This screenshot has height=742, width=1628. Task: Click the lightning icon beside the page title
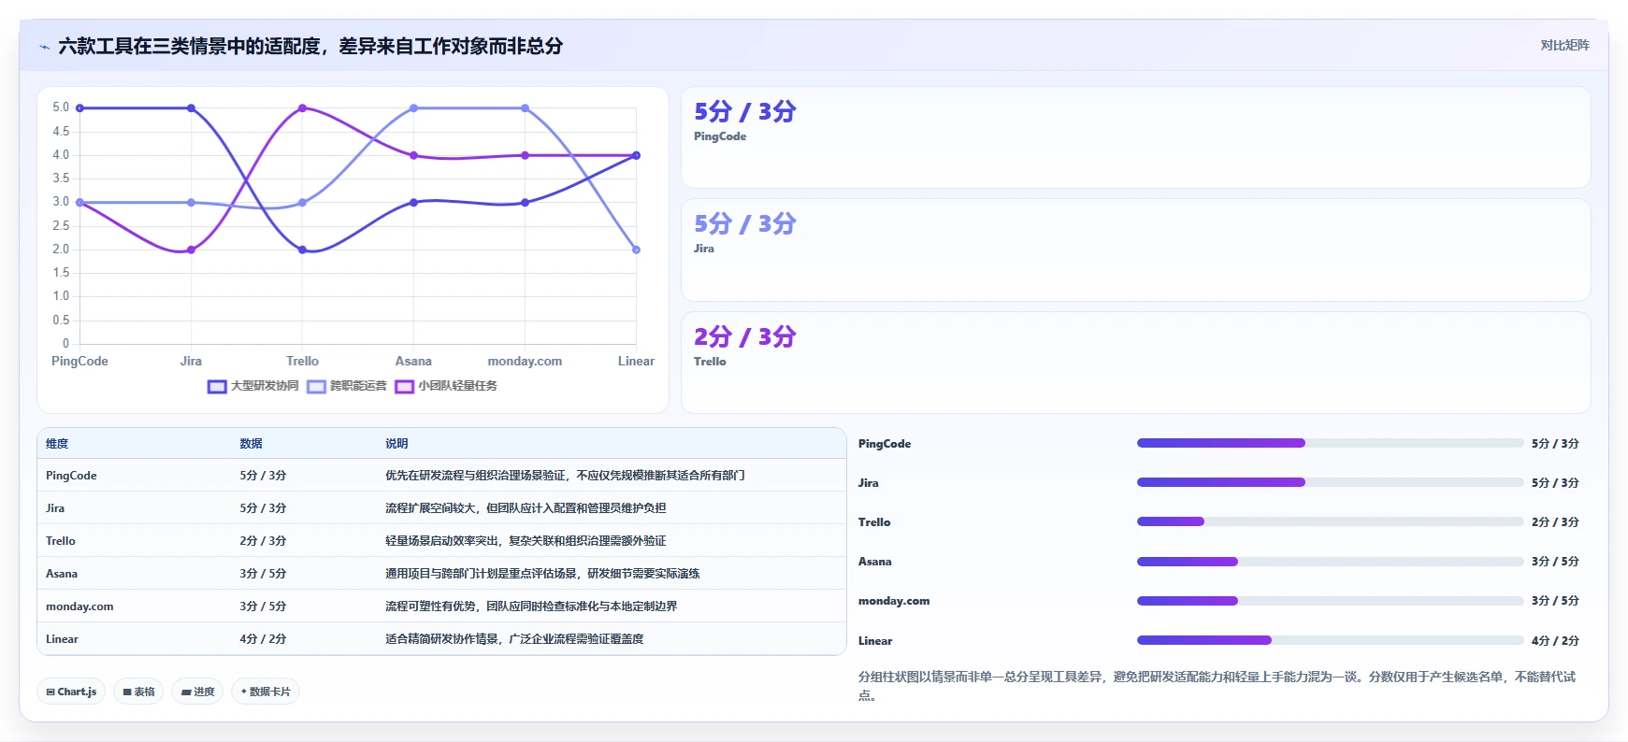click(x=44, y=47)
